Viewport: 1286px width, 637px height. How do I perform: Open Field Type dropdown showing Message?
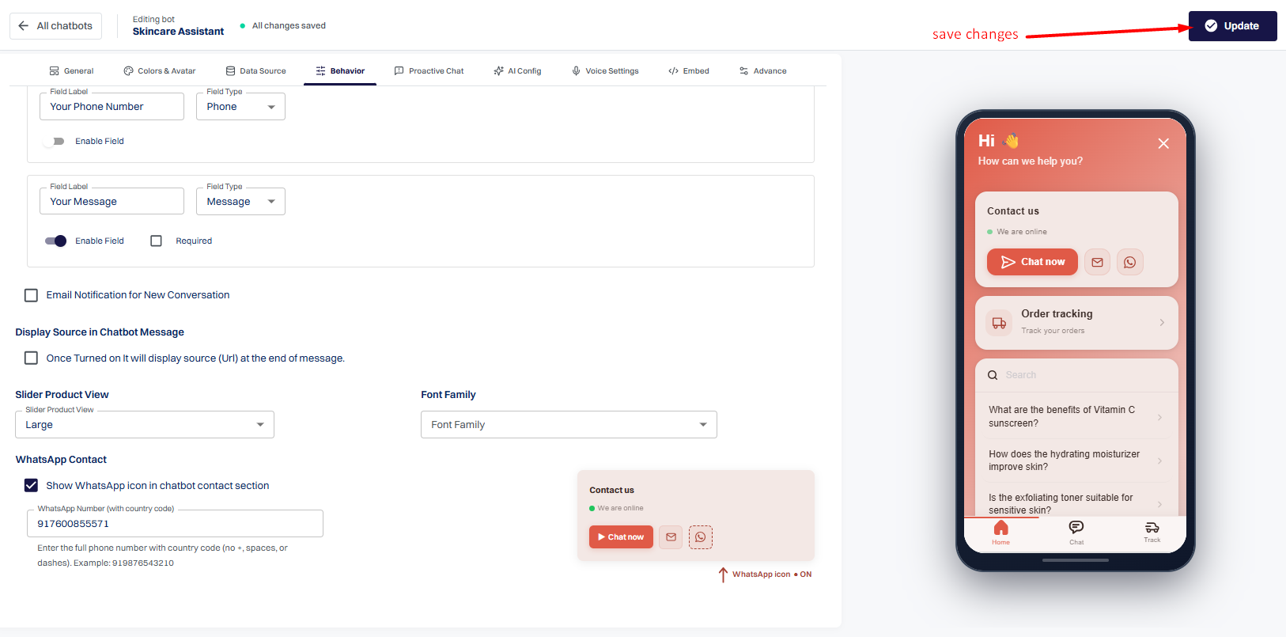(x=240, y=202)
